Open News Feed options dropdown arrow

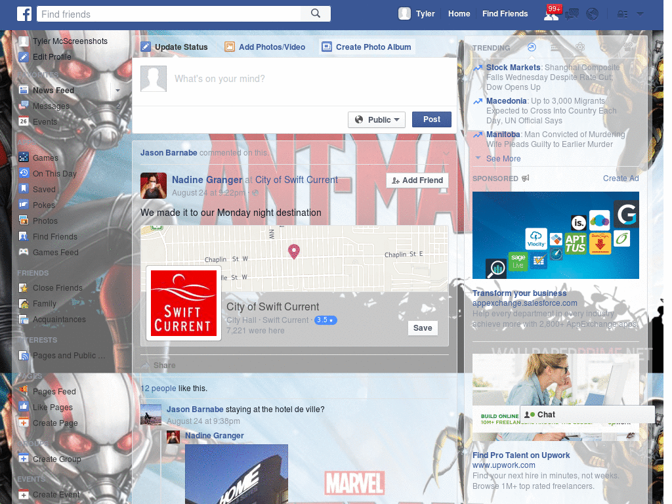click(117, 91)
